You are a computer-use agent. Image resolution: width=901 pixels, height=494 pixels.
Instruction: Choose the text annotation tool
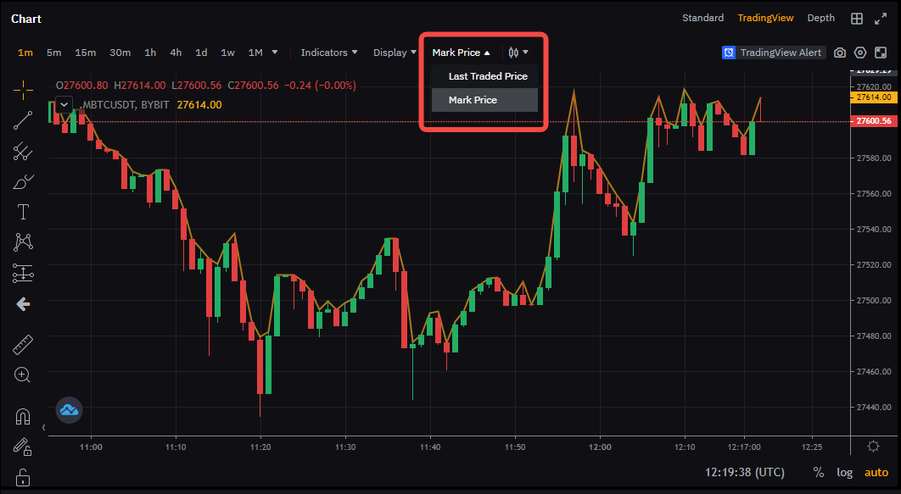point(23,211)
